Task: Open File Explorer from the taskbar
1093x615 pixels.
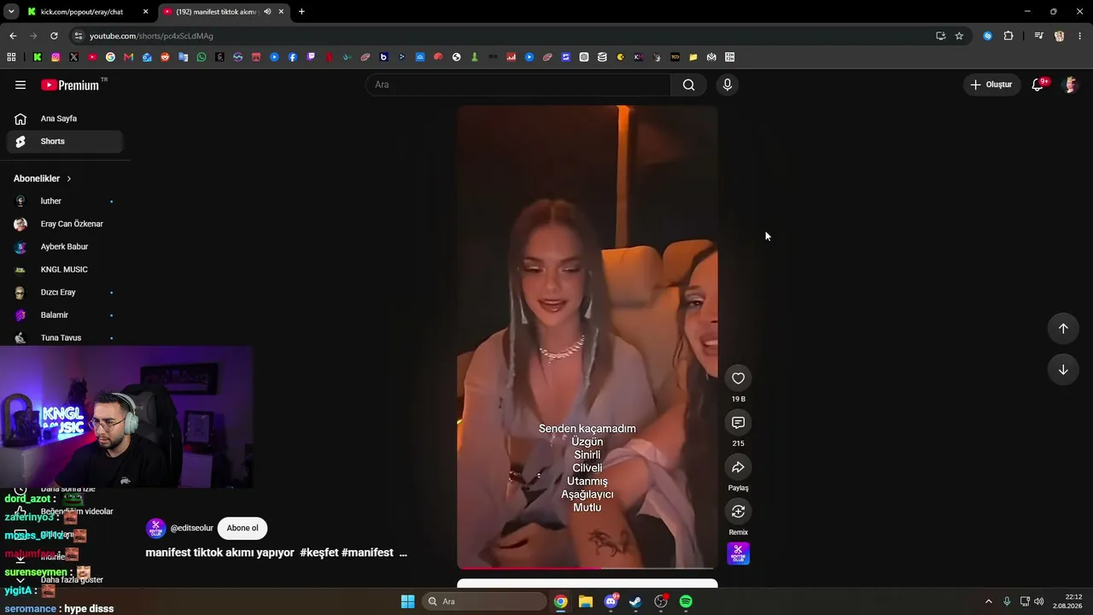Action: click(x=586, y=601)
